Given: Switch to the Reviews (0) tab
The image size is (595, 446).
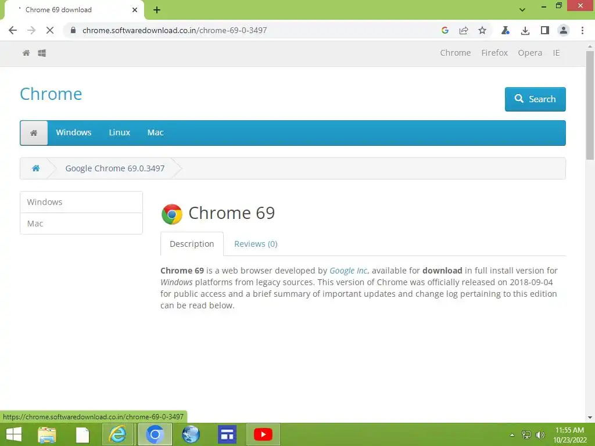Looking at the screenshot, I should [256, 244].
